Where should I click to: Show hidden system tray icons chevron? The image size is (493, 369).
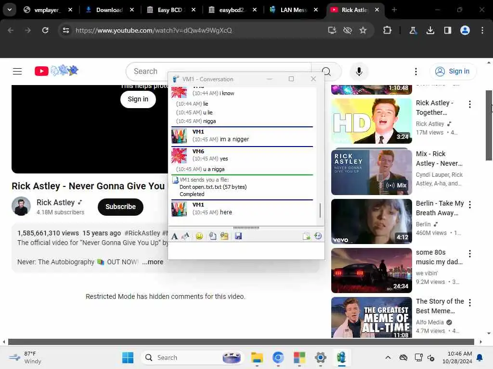pos(388,357)
